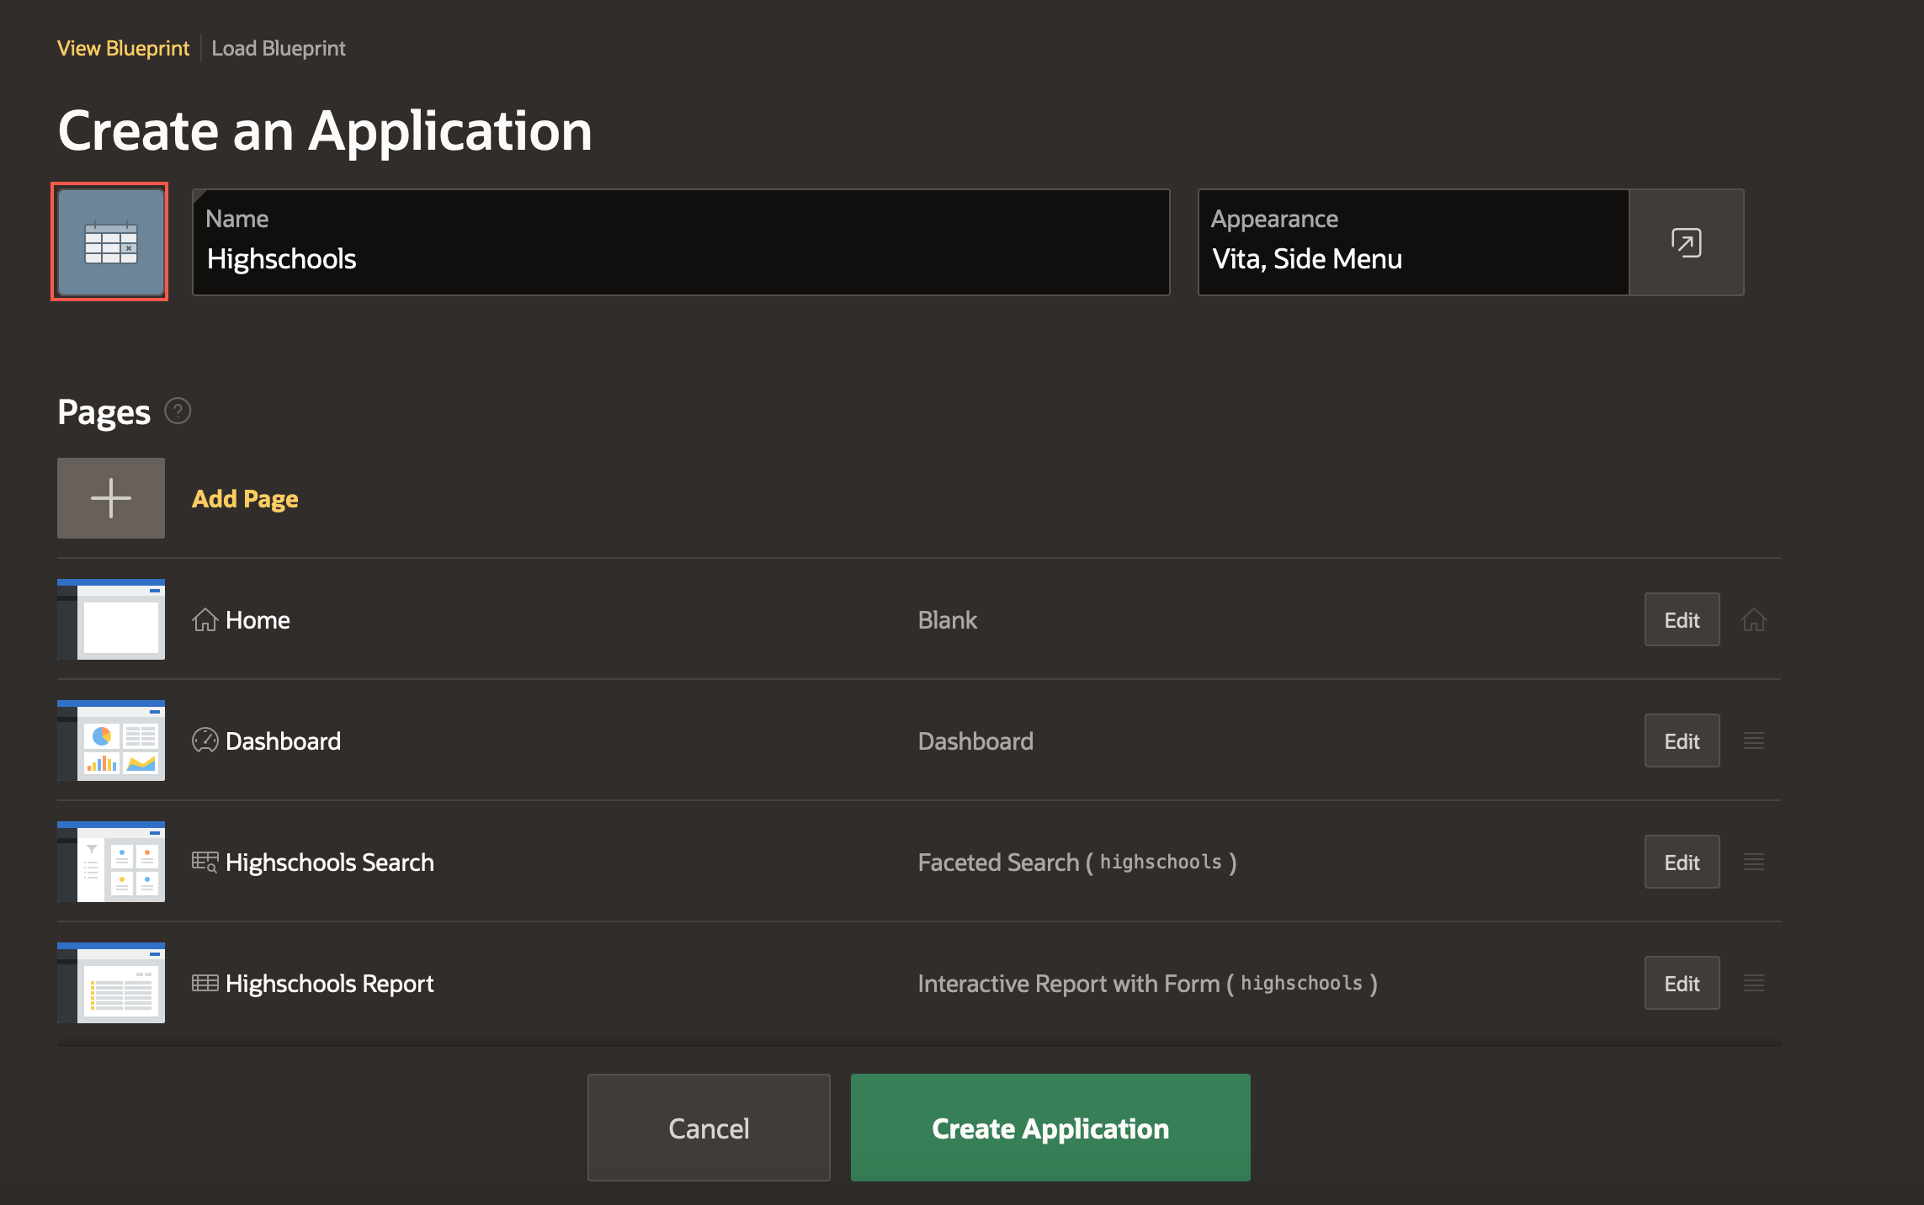This screenshot has width=1924, height=1205.
Task: Click the reorder handle in the Highschools Search row
Action: click(1754, 862)
